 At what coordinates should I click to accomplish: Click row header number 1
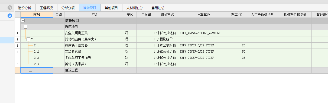[x=17, y=33]
